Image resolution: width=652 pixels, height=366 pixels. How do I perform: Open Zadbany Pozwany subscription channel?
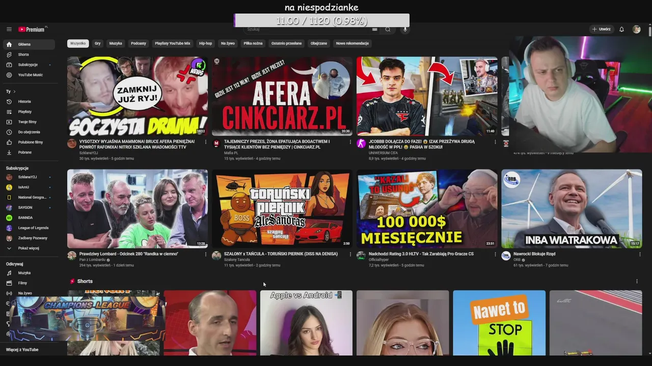coord(30,238)
